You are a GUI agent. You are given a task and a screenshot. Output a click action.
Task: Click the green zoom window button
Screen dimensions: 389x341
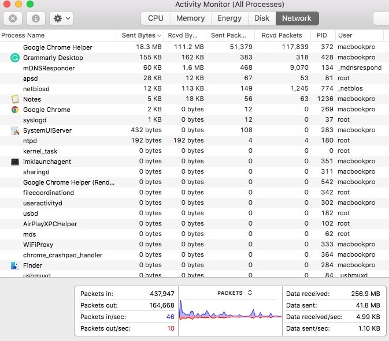pyautogui.click(x=30, y=4)
